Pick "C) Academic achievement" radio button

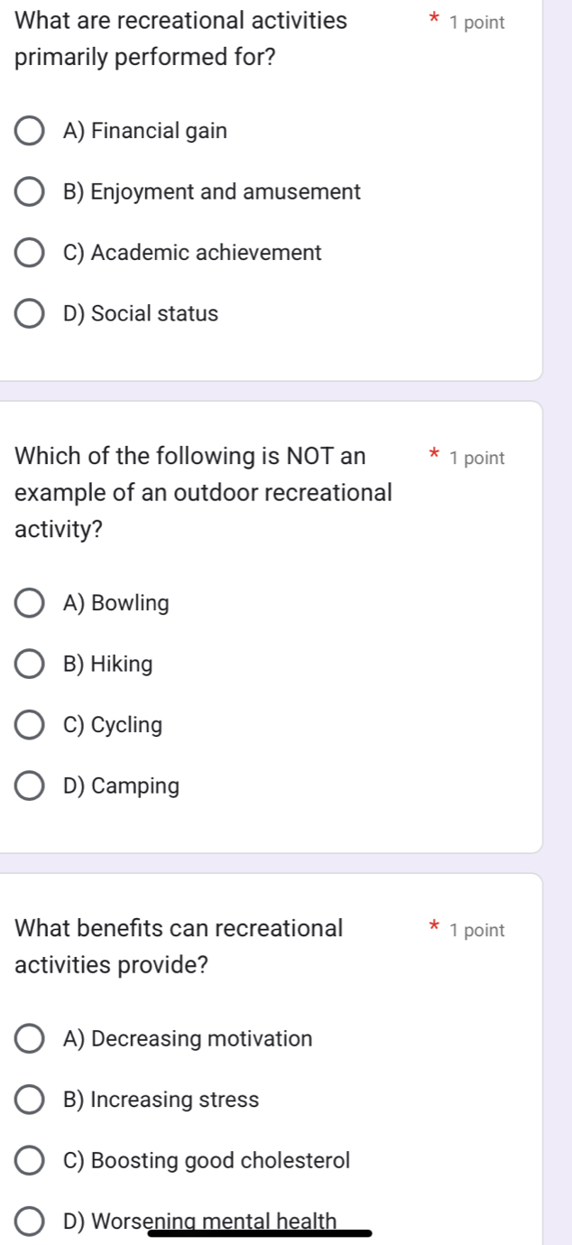coord(30,253)
